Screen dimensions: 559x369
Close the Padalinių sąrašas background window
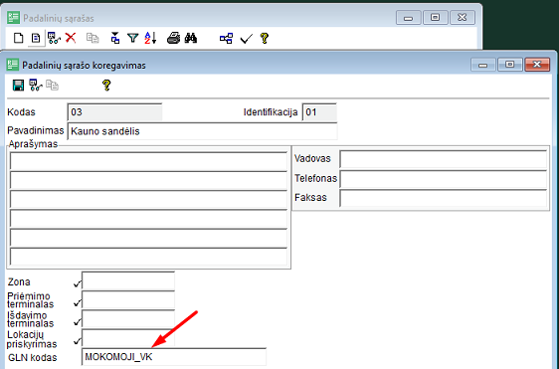coord(463,18)
